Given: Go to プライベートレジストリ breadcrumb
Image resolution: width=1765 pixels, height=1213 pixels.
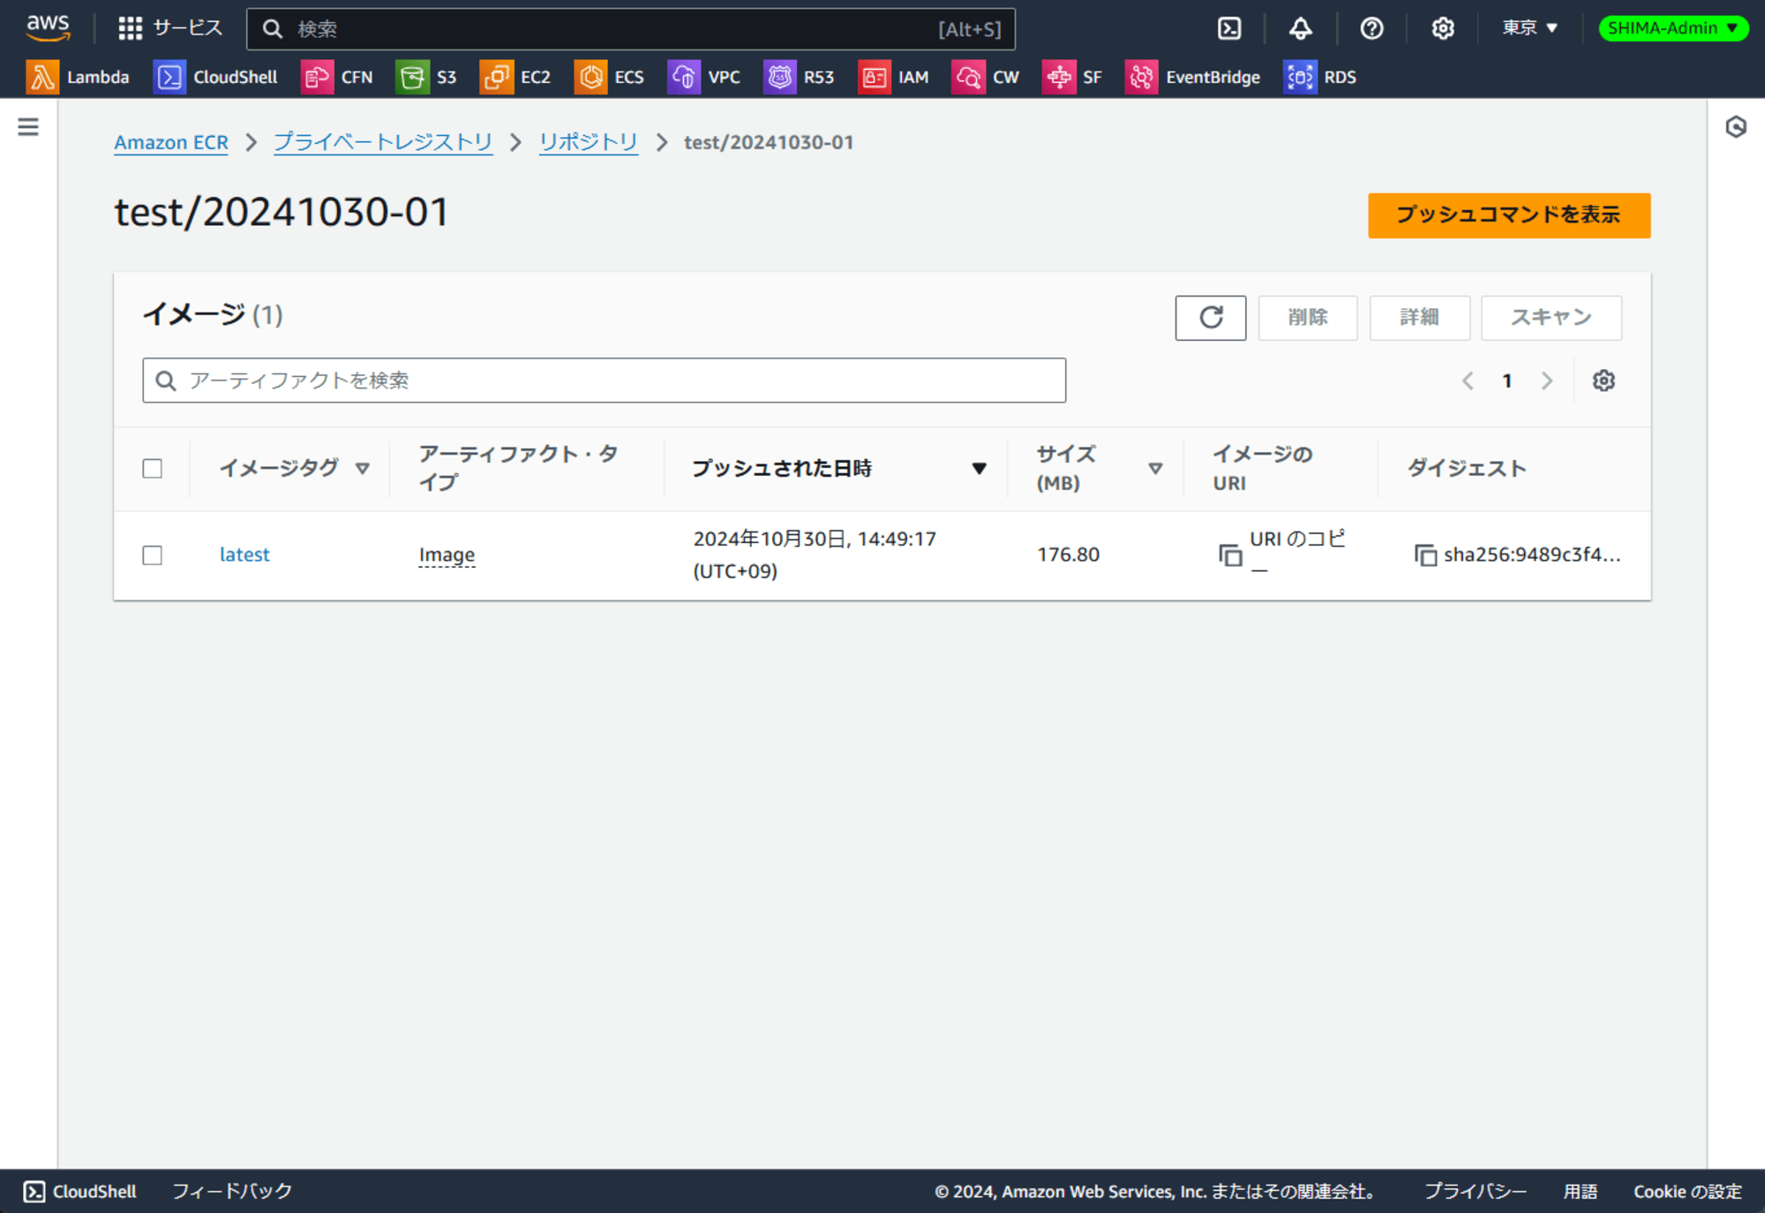Looking at the screenshot, I should 383,142.
